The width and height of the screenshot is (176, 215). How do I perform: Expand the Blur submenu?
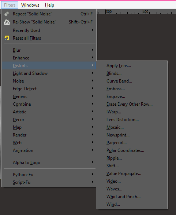(x=49, y=50)
